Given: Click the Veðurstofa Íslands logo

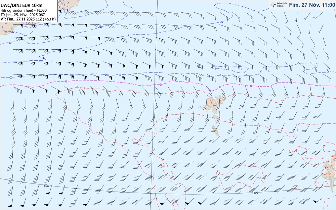Looking at the screenshot, I should pos(279,5).
